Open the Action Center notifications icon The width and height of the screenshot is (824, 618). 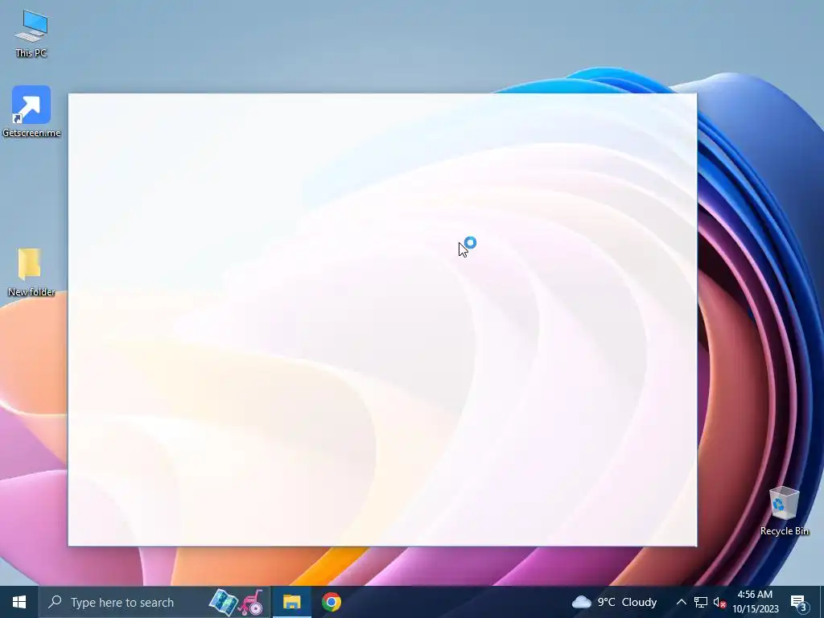(799, 602)
